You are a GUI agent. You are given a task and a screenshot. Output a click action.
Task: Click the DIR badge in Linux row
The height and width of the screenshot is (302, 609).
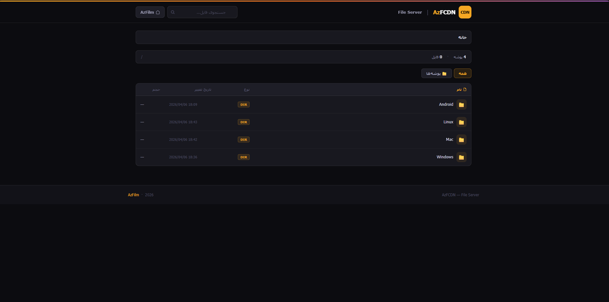(244, 122)
